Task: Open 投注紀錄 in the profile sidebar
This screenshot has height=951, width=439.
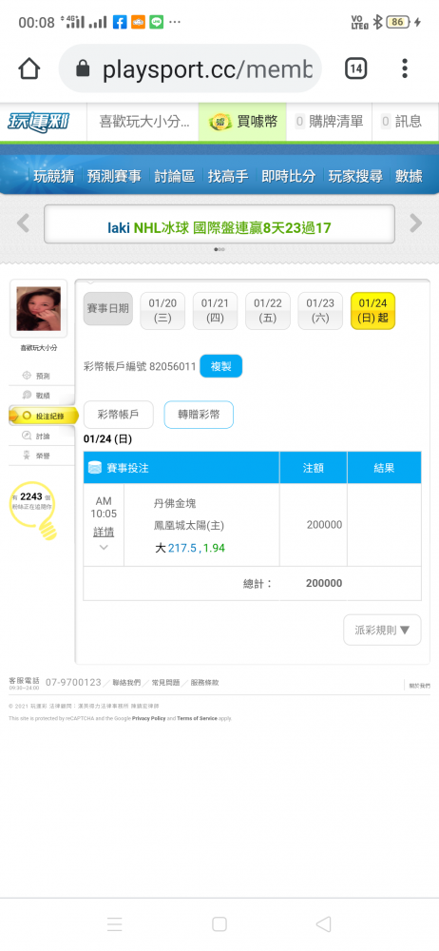Action: (44, 417)
